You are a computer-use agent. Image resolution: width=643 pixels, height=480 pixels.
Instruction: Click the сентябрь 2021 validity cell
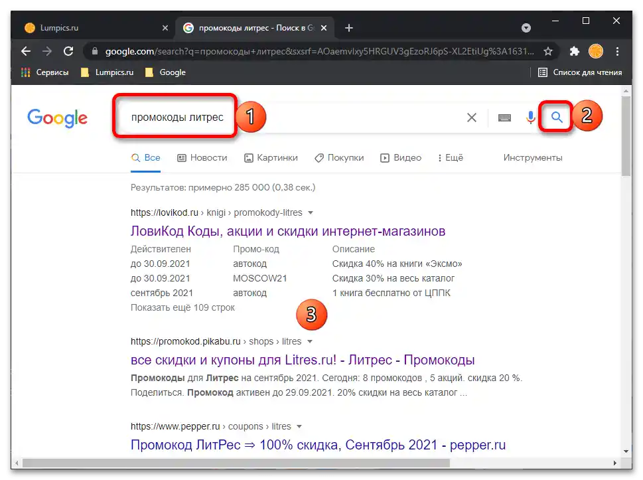pyautogui.click(x=161, y=293)
